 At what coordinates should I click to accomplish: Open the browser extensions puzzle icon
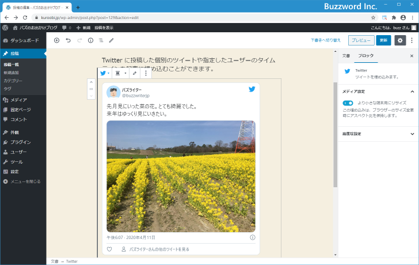(394, 18)
